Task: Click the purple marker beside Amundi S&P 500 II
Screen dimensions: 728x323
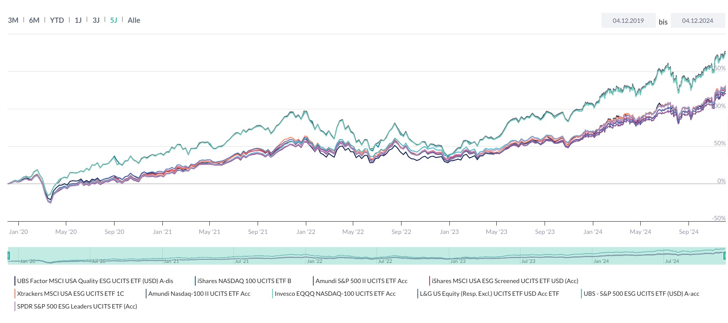Action: 313,280
